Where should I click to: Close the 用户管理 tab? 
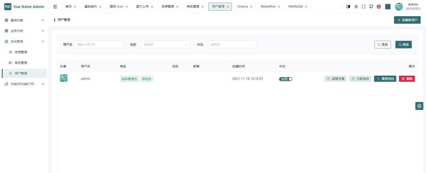[228, 7]
